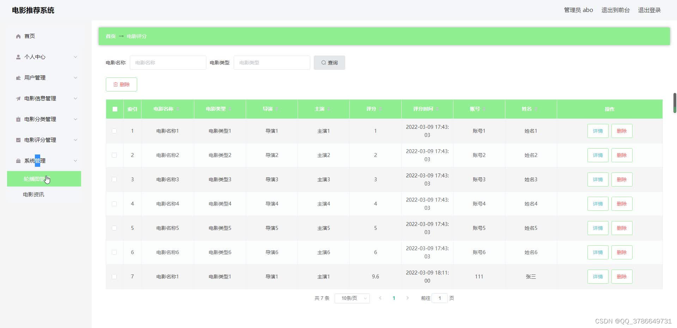Check the checkbox for row 3
This screenshot has height=328, width=677.
click(114, 179)
